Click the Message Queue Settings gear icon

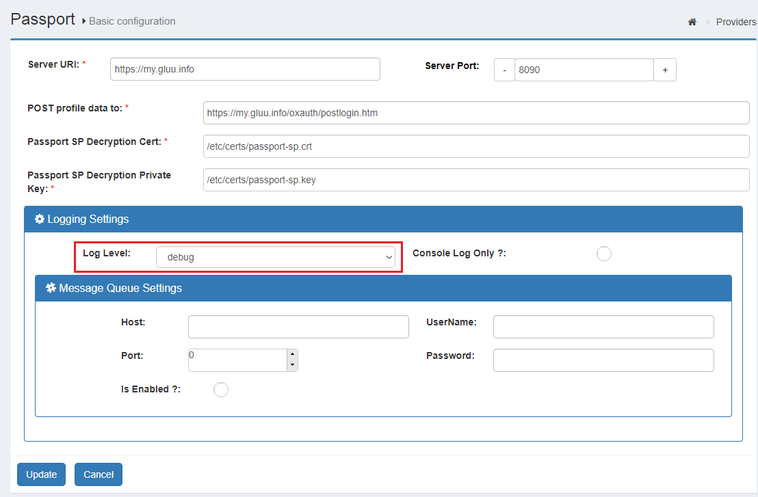pos(51,288)
